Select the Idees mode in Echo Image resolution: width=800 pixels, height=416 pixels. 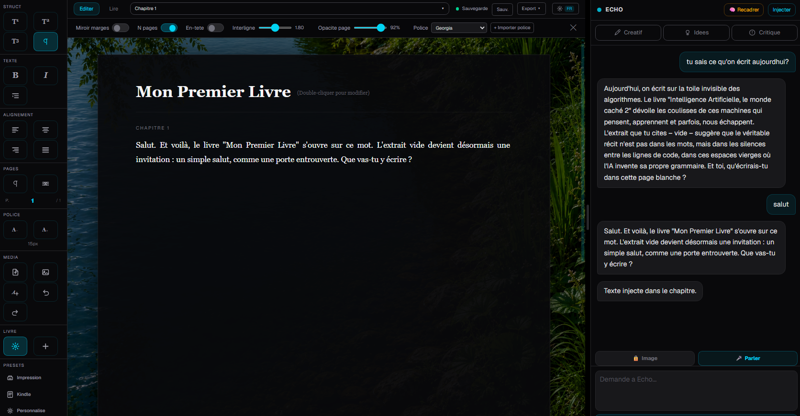[696, 33]
